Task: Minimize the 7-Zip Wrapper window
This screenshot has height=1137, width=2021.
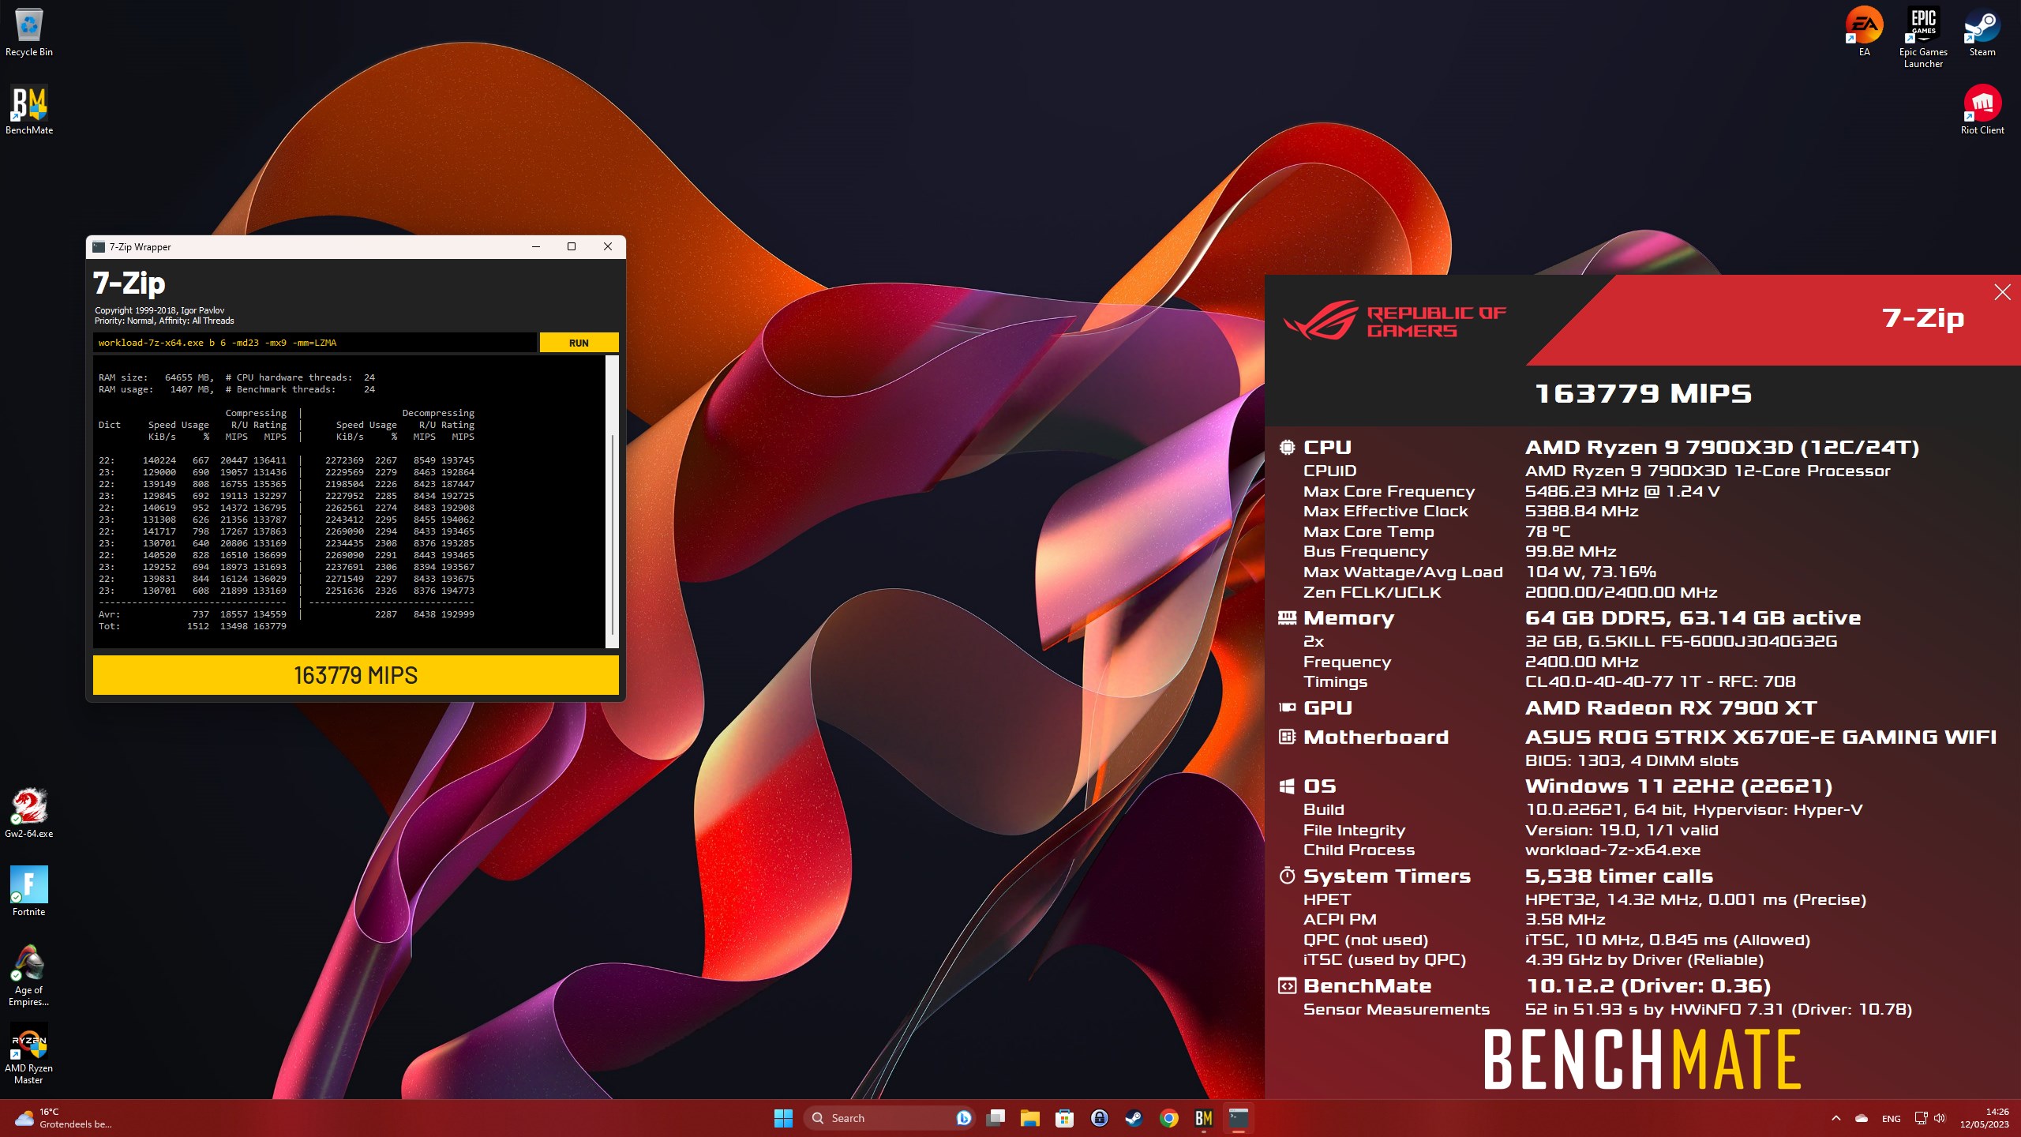Action: [536, 246]
